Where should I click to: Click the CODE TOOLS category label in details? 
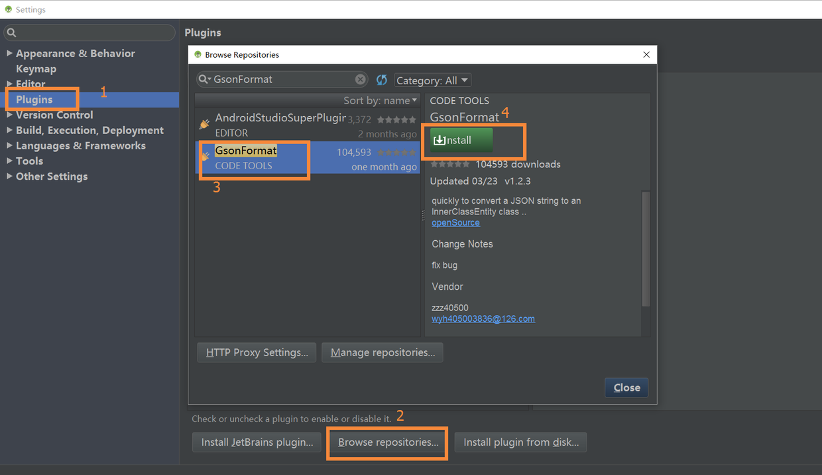[459, 101]
